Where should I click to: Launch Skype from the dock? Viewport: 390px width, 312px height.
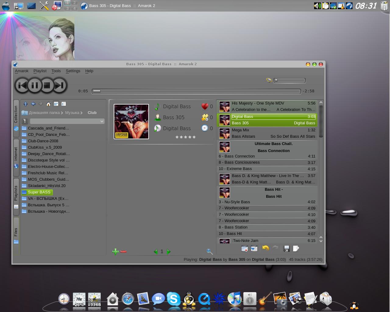[173, 299]
